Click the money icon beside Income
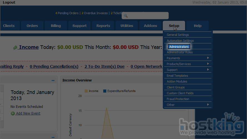Screen dimensions: 247x139 click(15, 48)
